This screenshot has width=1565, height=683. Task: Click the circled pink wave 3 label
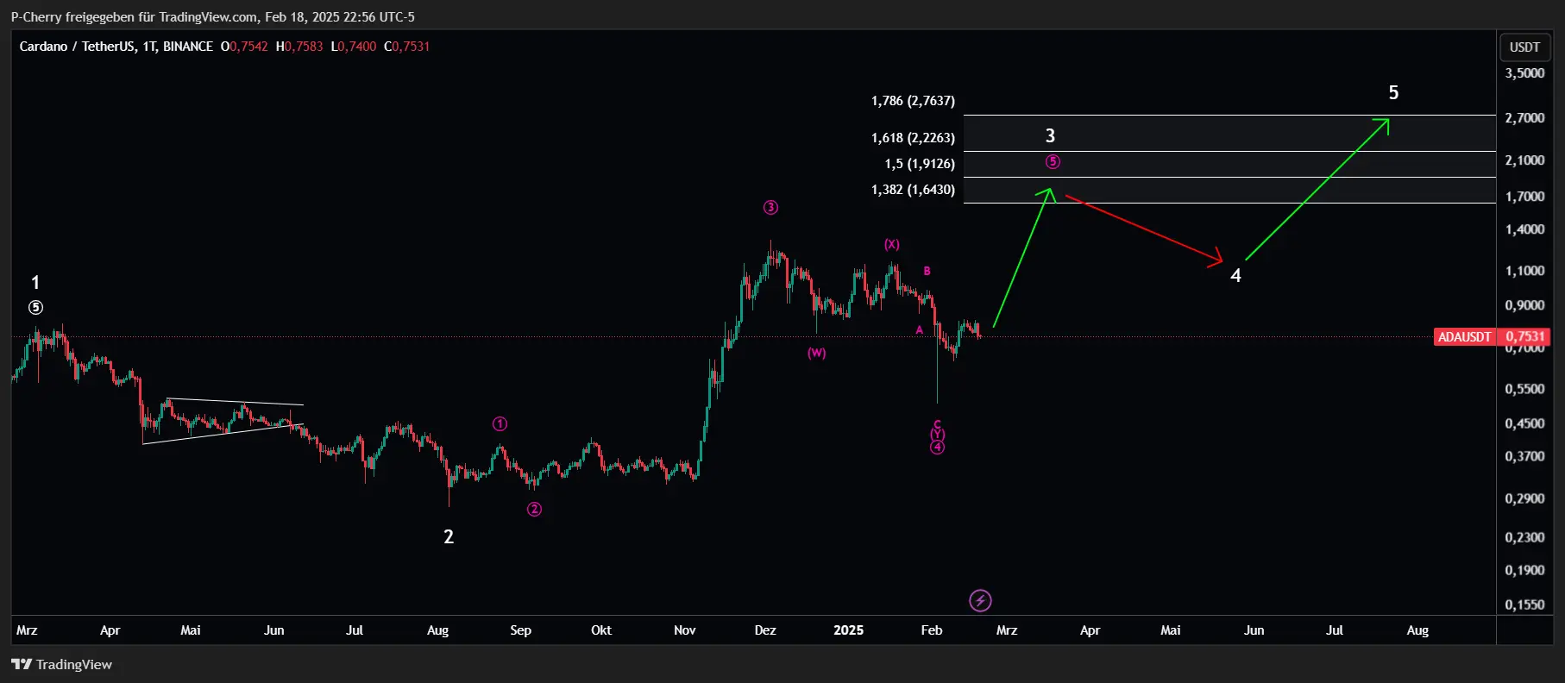(x=770, y=207)
